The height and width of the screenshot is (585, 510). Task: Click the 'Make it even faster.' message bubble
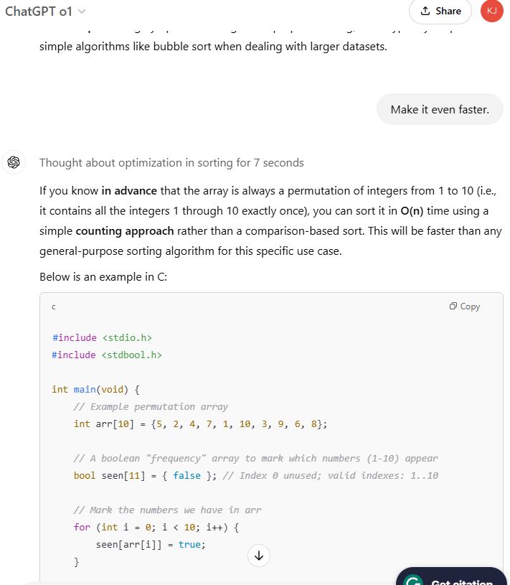(440, 109)
